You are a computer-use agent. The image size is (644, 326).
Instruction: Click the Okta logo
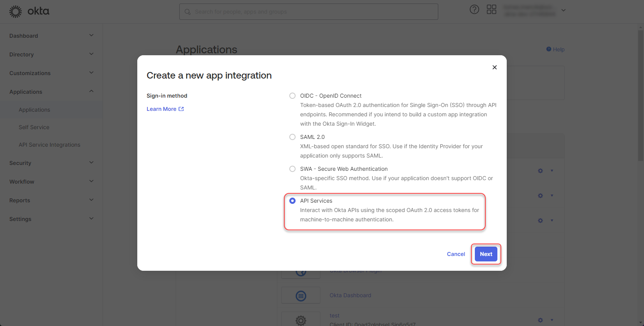tap(29, 11)
